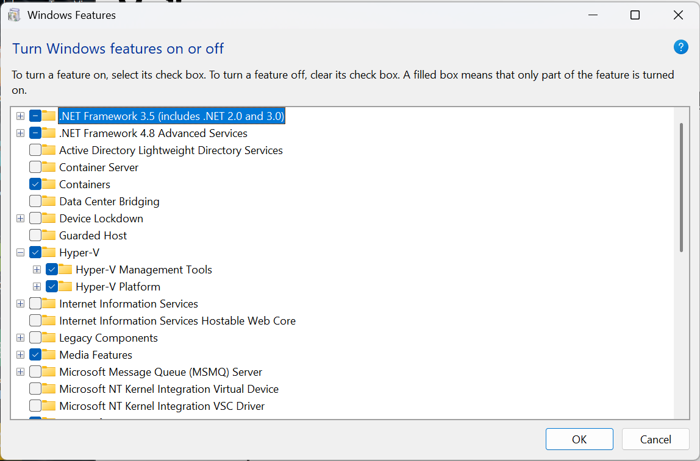Click folder icon beside Legacy Components
Image resolution: width=700 pixels, height=461 pixels.
[x=49, y=337]
